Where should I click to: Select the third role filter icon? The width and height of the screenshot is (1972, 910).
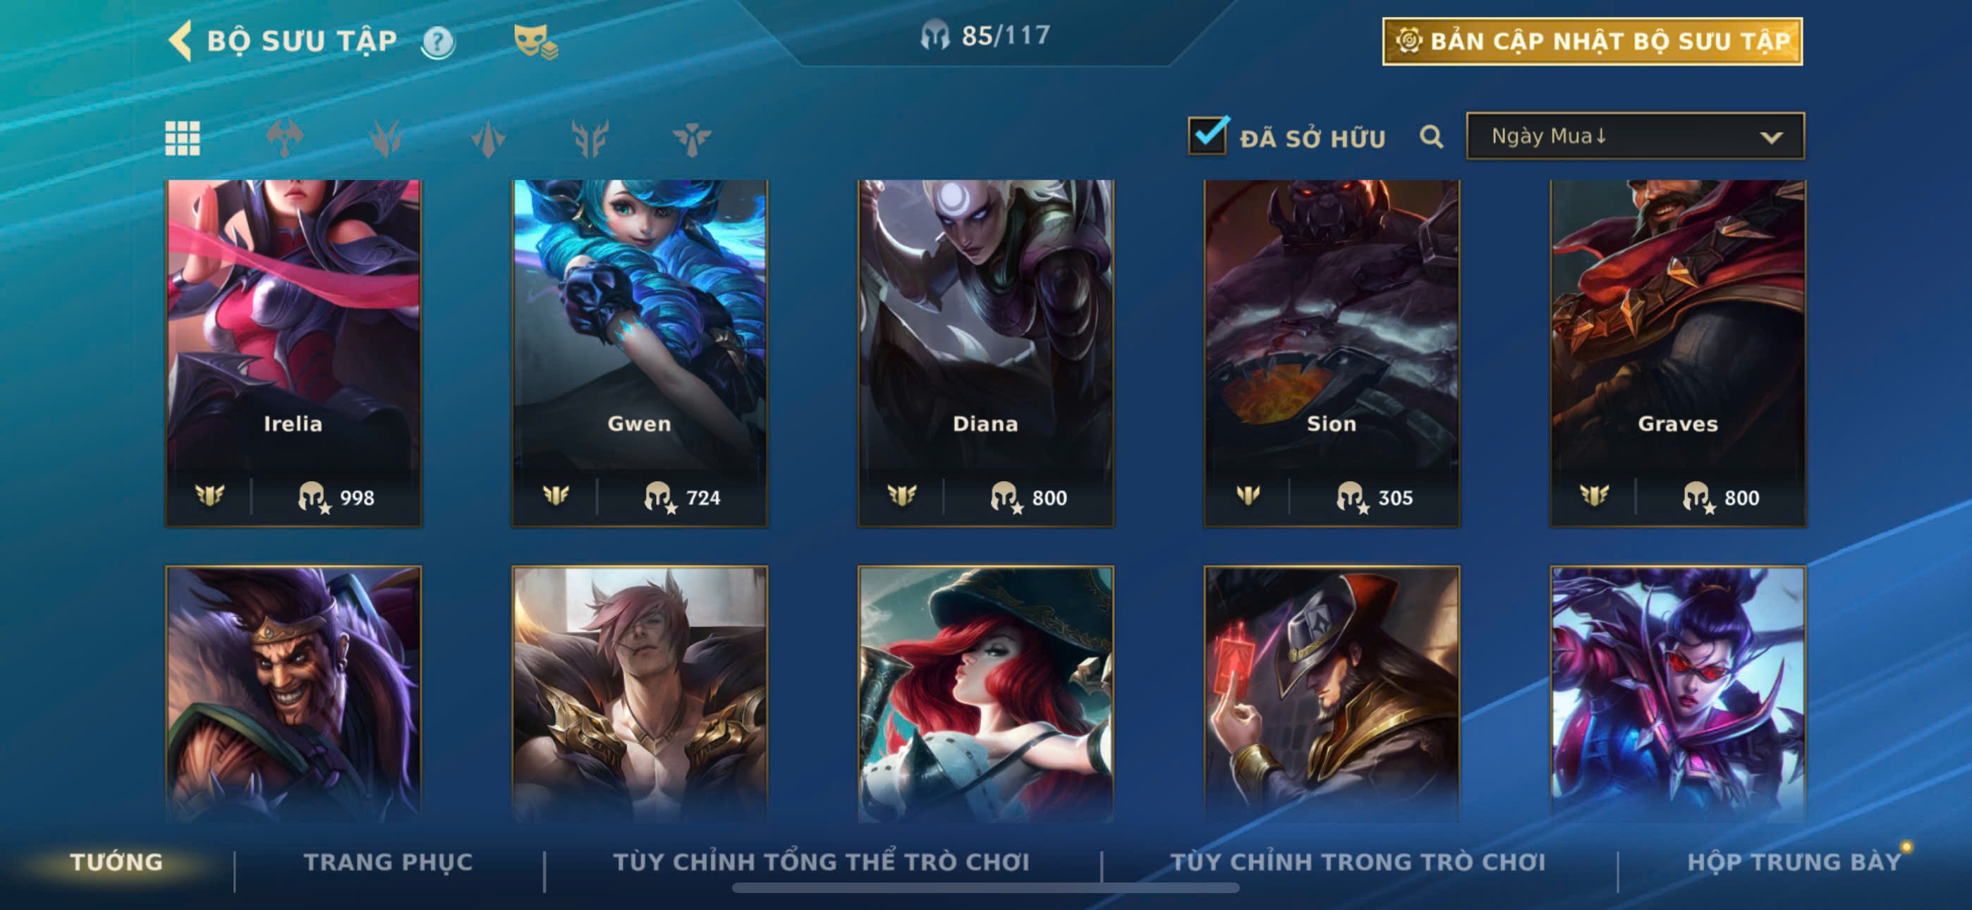(487, 138)
